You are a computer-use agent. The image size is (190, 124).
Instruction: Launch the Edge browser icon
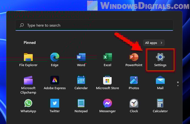coord(55,60)
